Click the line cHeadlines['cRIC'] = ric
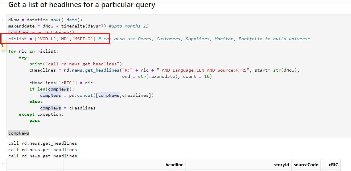This screenshot has width=351, height=171. click(61, 83)
